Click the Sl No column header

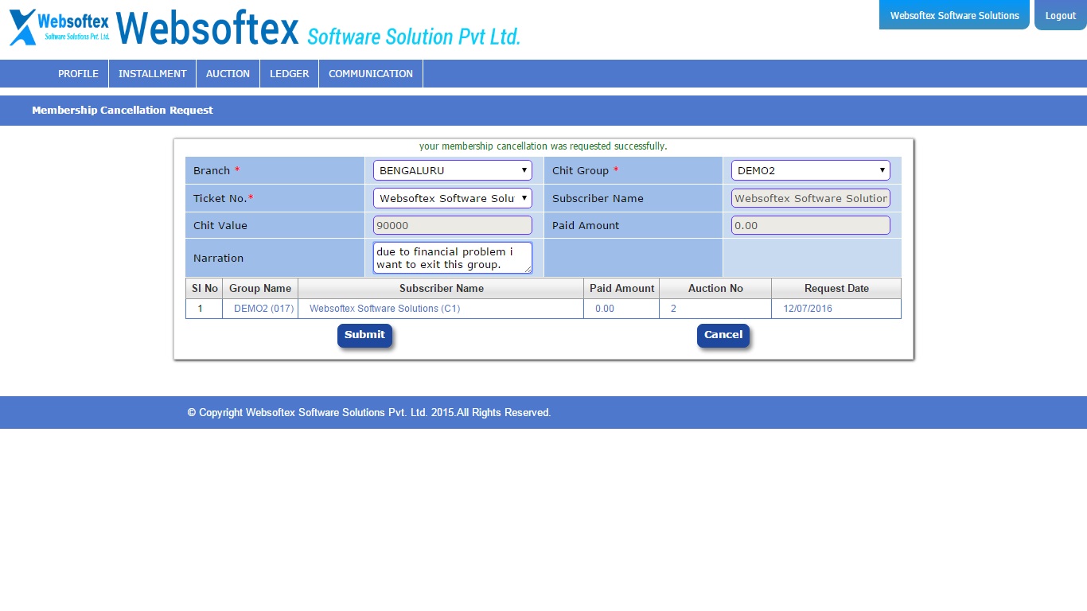205,288
